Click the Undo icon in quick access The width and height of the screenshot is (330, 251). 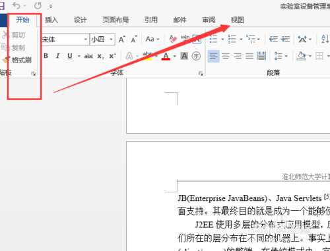point(16,5)
